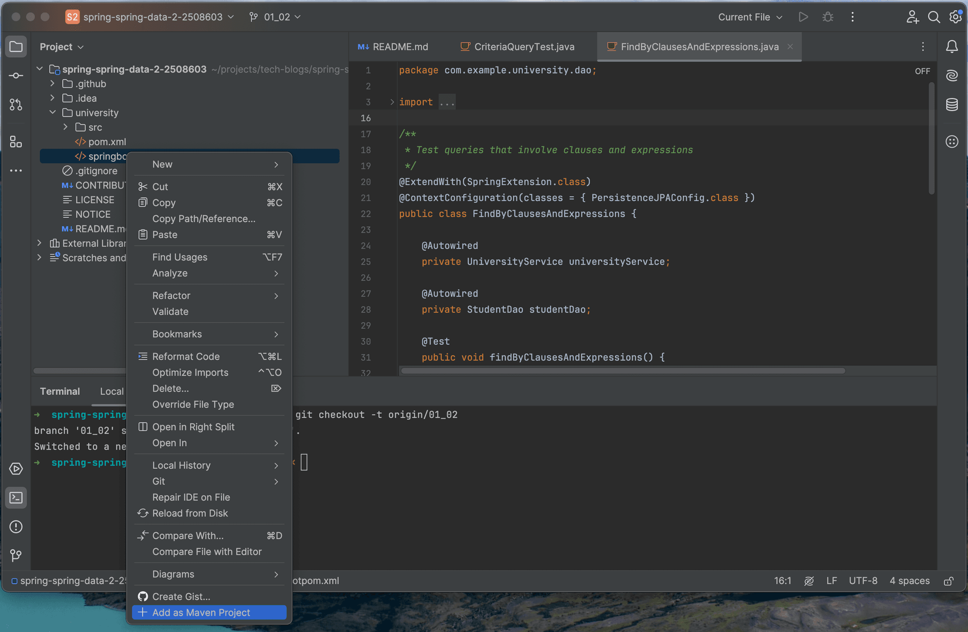Open the Problems tool window icon
Viewport: 968px width, 632px height.
(16, 527)
